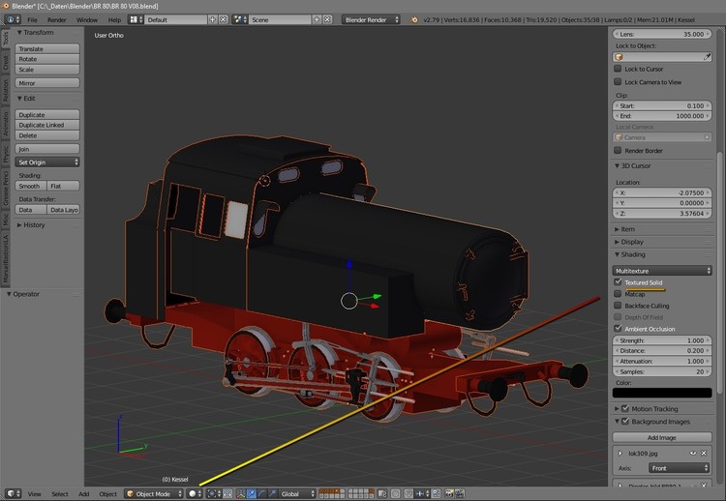
Task: Delete the Default screen layout with X icon
Action: (x=224, y=20)
